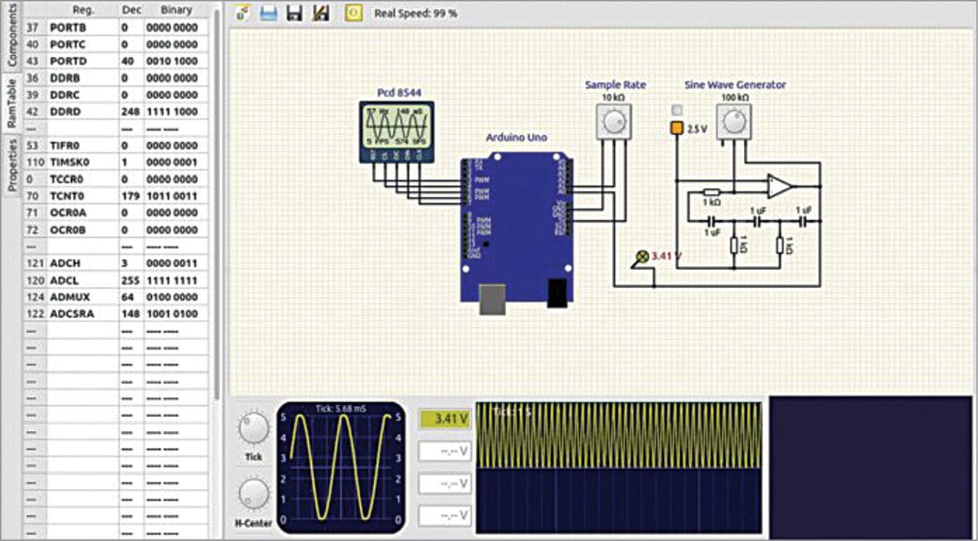Viewport: 978px width, 541px height.
Task: Toggle the yellow power simulation button
Action: [x=354, y=13]
